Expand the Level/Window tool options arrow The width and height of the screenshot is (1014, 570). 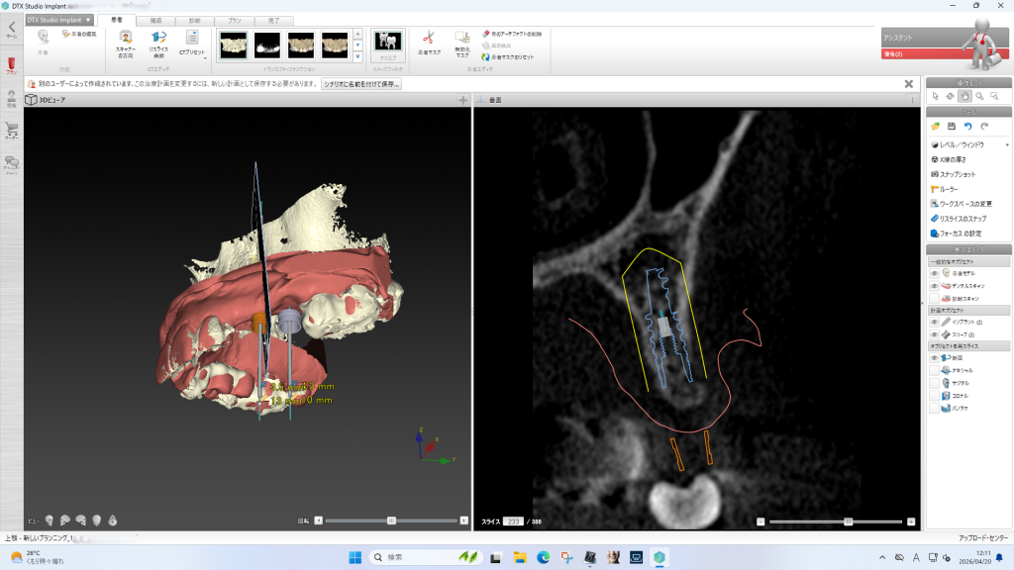pos(1007,144)
